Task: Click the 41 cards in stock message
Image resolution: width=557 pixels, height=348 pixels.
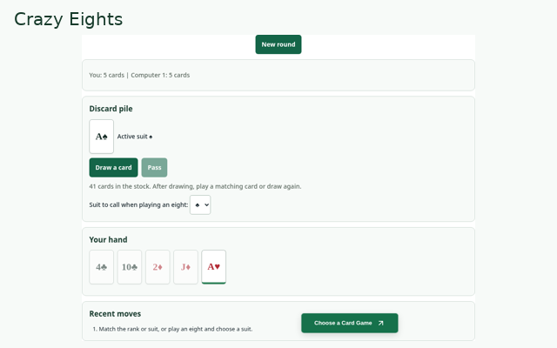Action: click(x=195, y=186)
